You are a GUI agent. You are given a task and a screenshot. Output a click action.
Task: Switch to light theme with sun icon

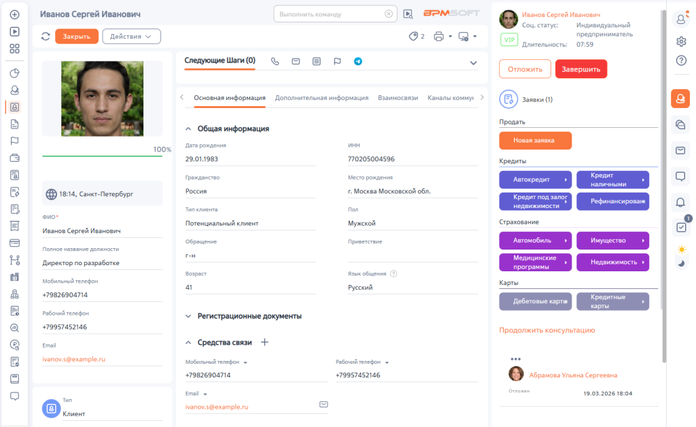pos(682,250)
